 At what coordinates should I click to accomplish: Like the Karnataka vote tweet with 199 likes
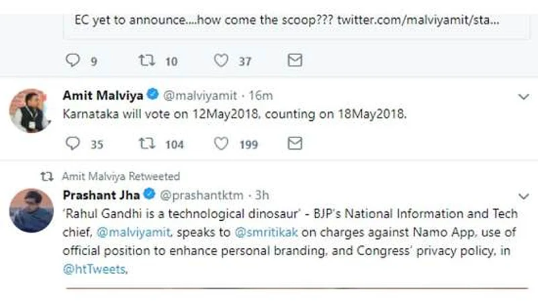click(x=221, y=144)
